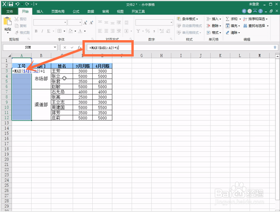
Task: Switch to the Insert (插入) tab
Action: click(40, 12)
